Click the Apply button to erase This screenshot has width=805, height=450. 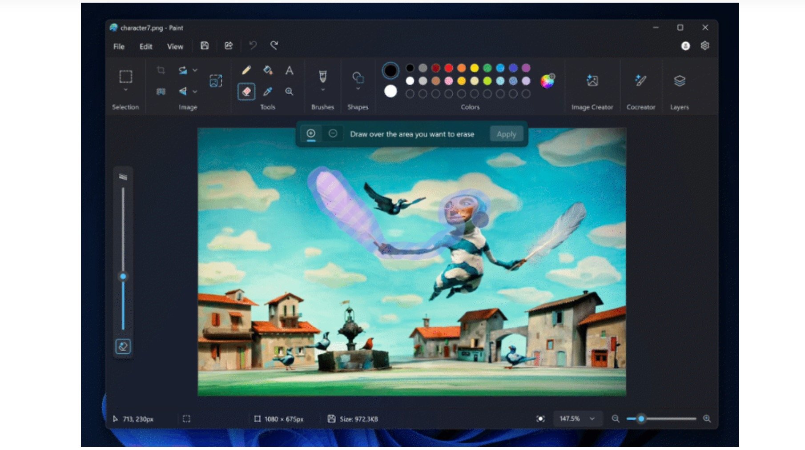pos(506,134)
